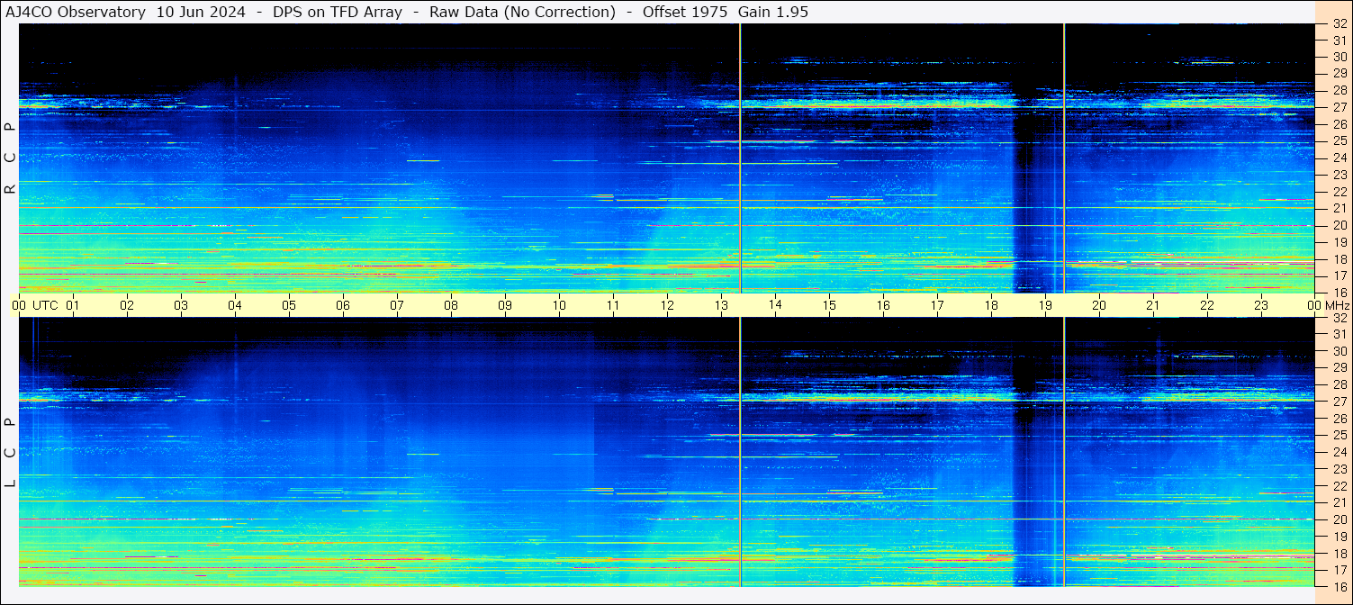Click the 32 MHz tick label of the RCP panel
Screen dimensions: 1353x605
click(1339, 24)
